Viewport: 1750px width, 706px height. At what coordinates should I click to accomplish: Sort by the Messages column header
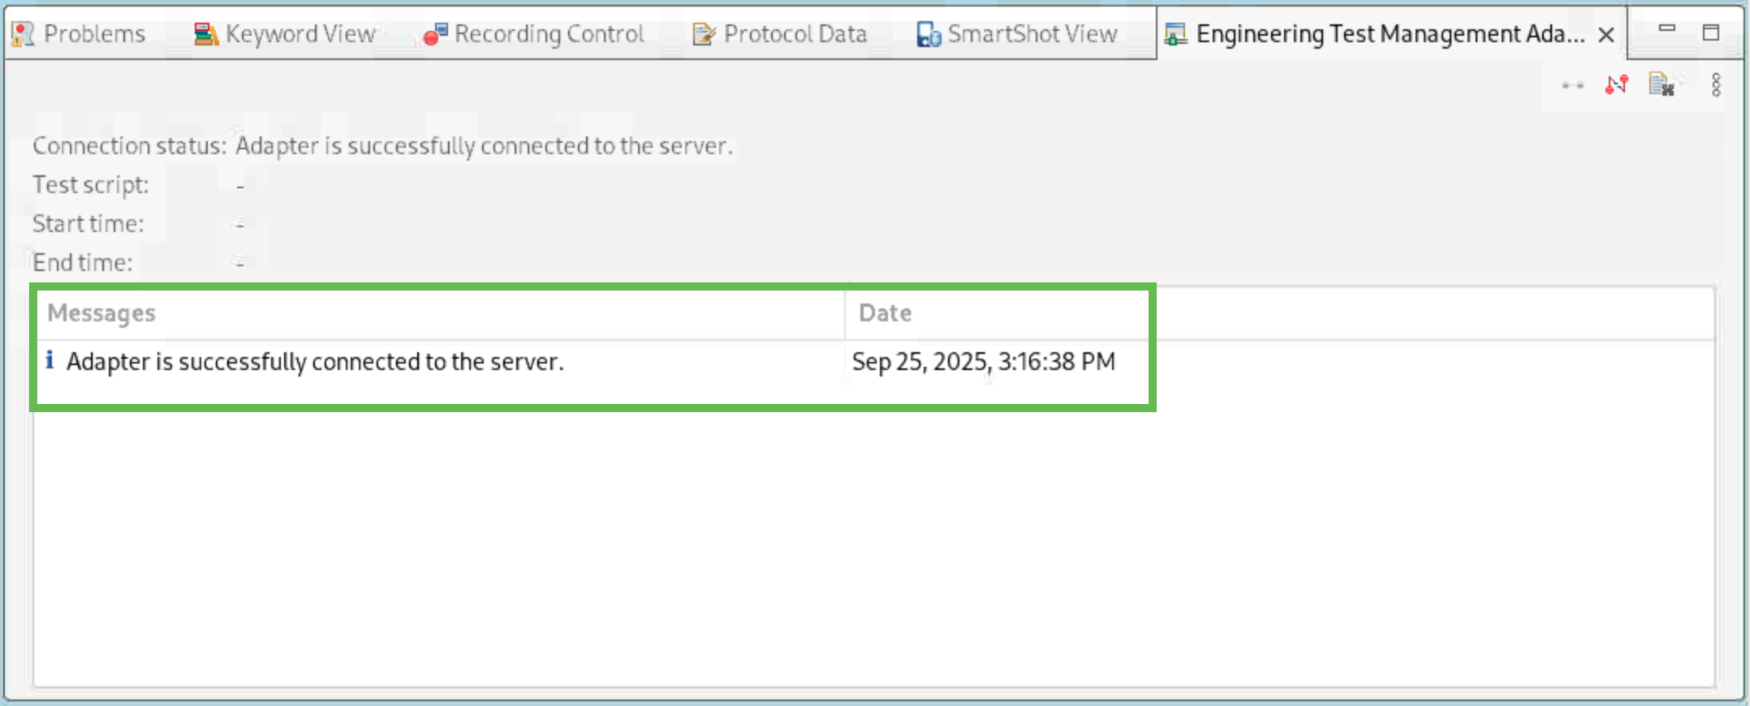101,313
